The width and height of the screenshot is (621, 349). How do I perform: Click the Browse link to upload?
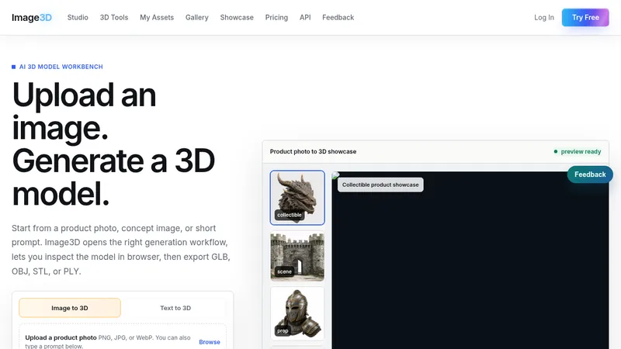point(210,342)
